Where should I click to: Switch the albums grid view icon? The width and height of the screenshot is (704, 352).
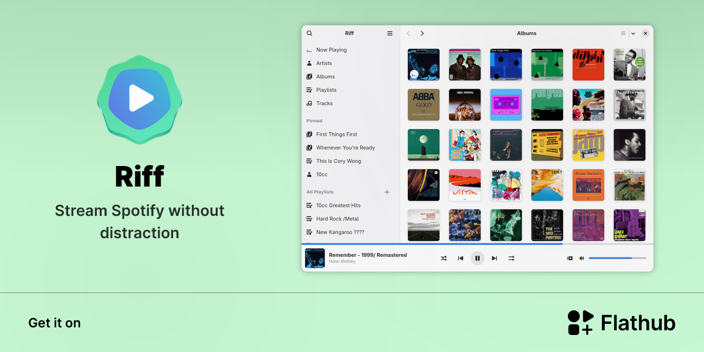[x=623, y=33]
